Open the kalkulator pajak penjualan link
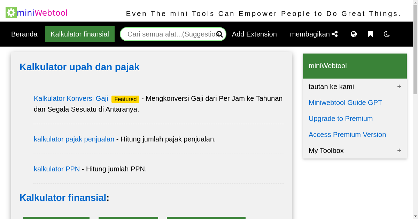Image resolution: width=418 pixels, height=219 pixels. 74,139
